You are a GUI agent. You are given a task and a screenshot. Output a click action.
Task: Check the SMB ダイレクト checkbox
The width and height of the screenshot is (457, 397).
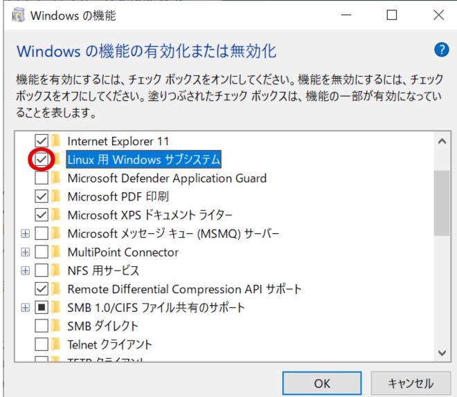click(x=42, y=326)
